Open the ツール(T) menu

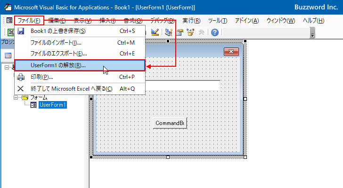click(x=218, y=21)
